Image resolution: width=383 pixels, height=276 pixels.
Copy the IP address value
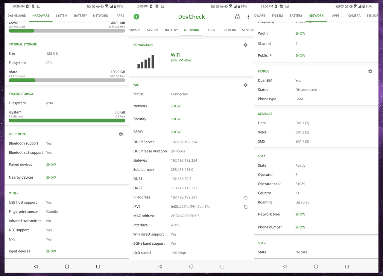click(246, 197)
